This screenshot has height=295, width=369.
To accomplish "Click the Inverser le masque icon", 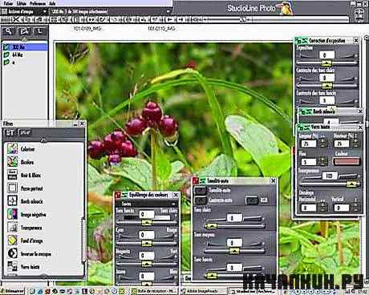I will coord(12,253).
